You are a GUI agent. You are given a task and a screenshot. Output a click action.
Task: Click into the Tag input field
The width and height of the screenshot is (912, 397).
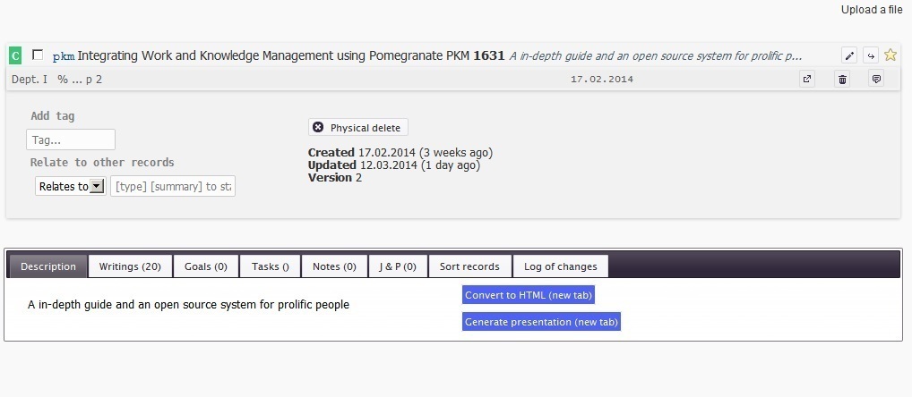coord(71,139)
